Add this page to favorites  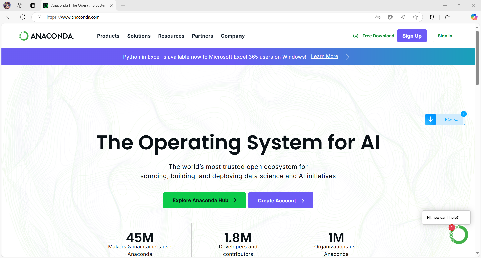click(x=415, y=17)
